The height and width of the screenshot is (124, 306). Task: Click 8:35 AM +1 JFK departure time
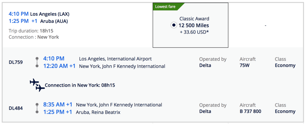58,105
